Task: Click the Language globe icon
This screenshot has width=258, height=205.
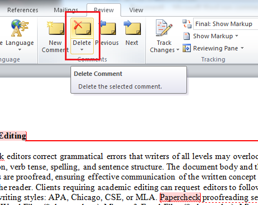Action: tap(19, 28)
